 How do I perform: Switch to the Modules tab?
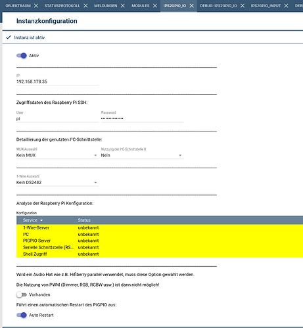pyautogui.click(x=141, y=6)
